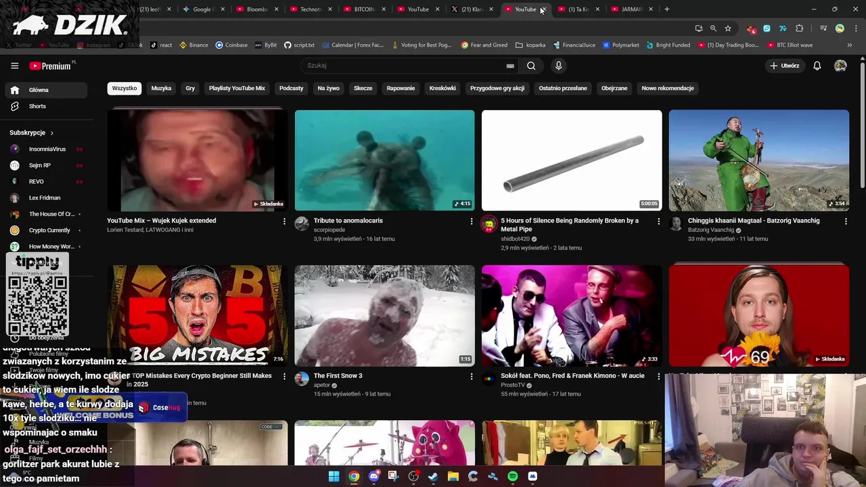The height and width of the screenshot is (487, 866).
Task: Open Spotify from the taskbar
Action: tap(513, 476)
